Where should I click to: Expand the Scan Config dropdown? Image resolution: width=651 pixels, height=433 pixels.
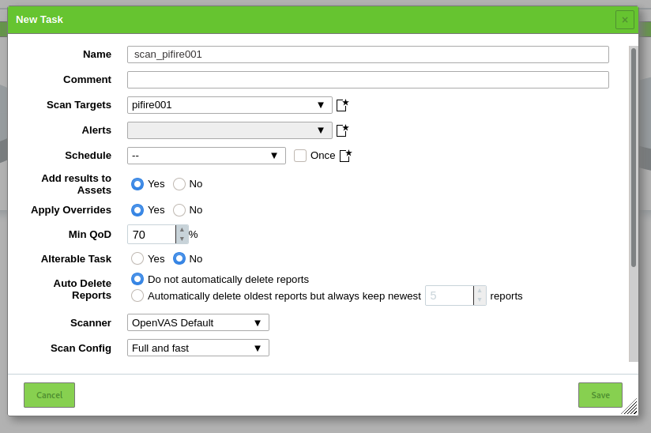coord(198,348)
